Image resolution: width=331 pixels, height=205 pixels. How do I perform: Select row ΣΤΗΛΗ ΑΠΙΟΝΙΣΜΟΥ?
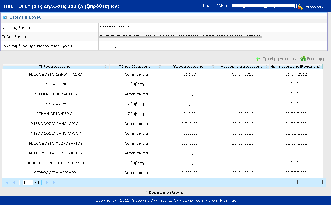[x=163, y=114]
